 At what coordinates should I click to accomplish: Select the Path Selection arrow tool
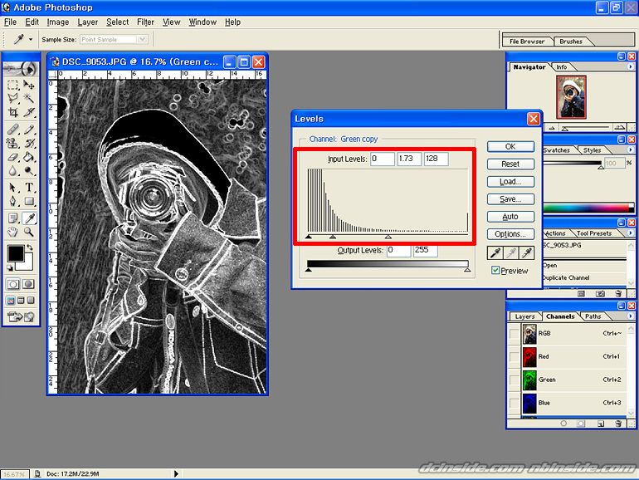tap(12, 188)
